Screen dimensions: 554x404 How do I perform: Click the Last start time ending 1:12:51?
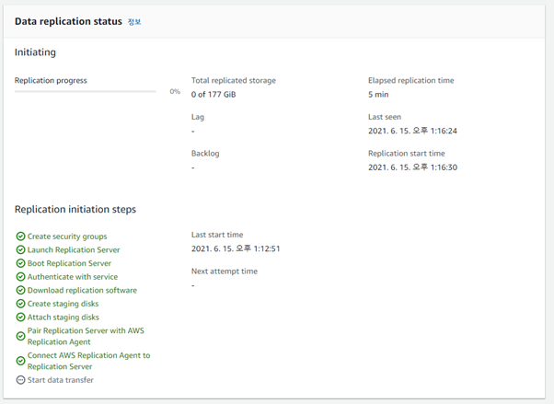click(236, 248)
